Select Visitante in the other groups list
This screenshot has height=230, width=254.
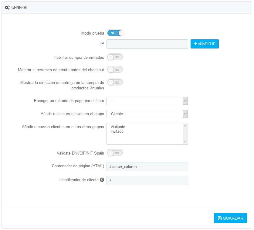[x=118, y=127]
